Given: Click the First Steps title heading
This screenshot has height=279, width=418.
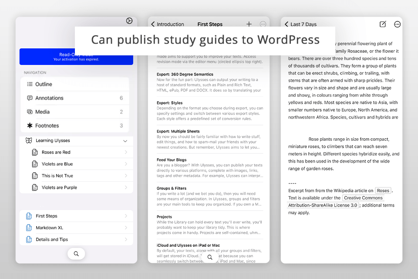Looking at the screenshot, I should pos(210,24).
